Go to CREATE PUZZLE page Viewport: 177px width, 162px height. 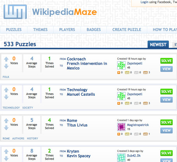127,30
